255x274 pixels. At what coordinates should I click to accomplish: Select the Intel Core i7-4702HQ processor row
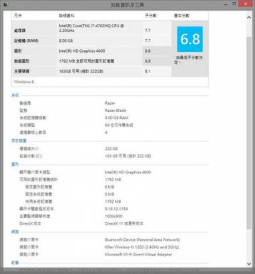pyautogui.click(x=91, y=28)
